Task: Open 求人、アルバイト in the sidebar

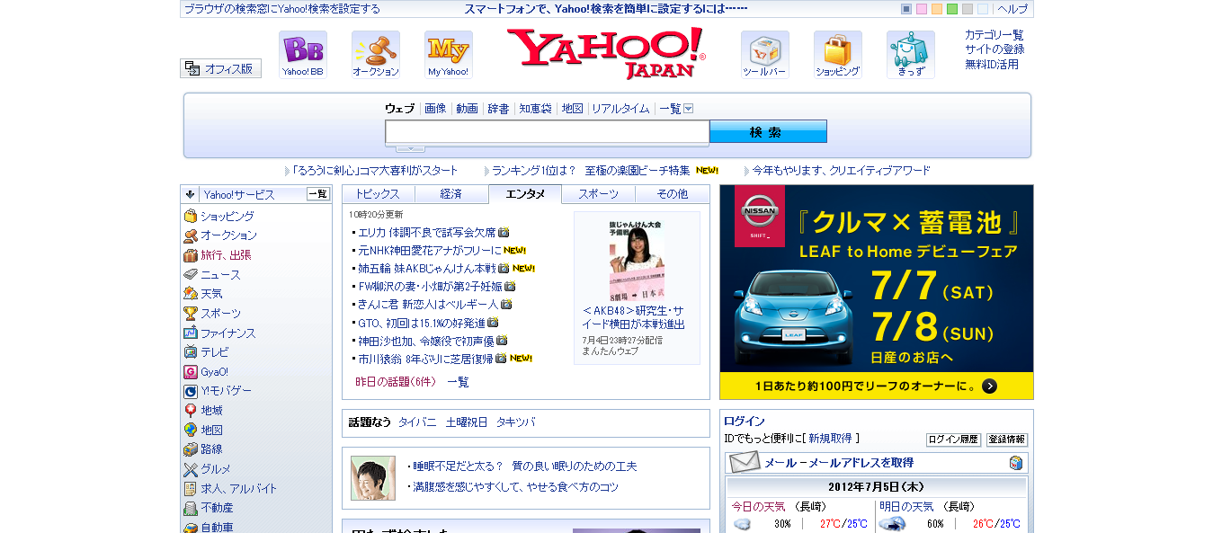Action: point(238,489)
